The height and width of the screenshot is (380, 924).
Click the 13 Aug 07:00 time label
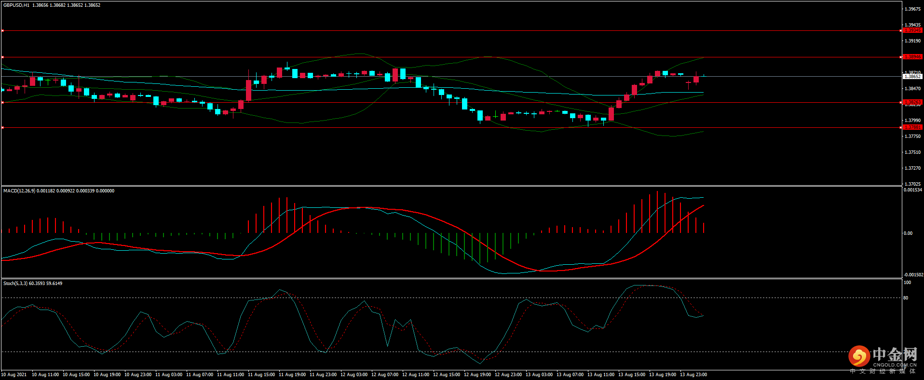pos(570,375)
